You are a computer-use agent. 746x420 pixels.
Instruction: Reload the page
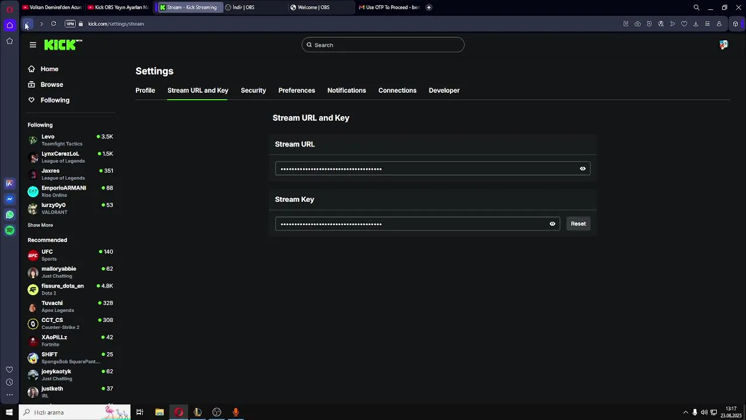pos(54,24)
